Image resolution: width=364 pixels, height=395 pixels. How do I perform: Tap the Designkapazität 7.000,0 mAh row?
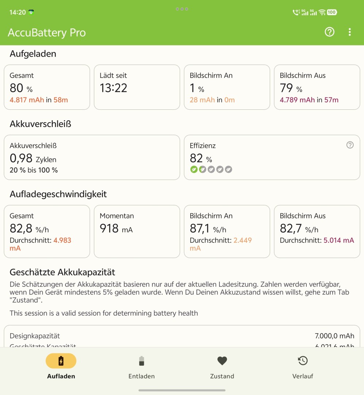[182, 336]
